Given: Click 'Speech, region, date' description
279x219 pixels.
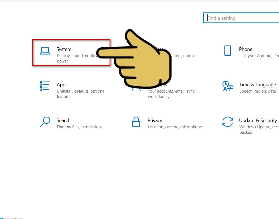Looking at the screenshot, I should [x=257, y=91].
